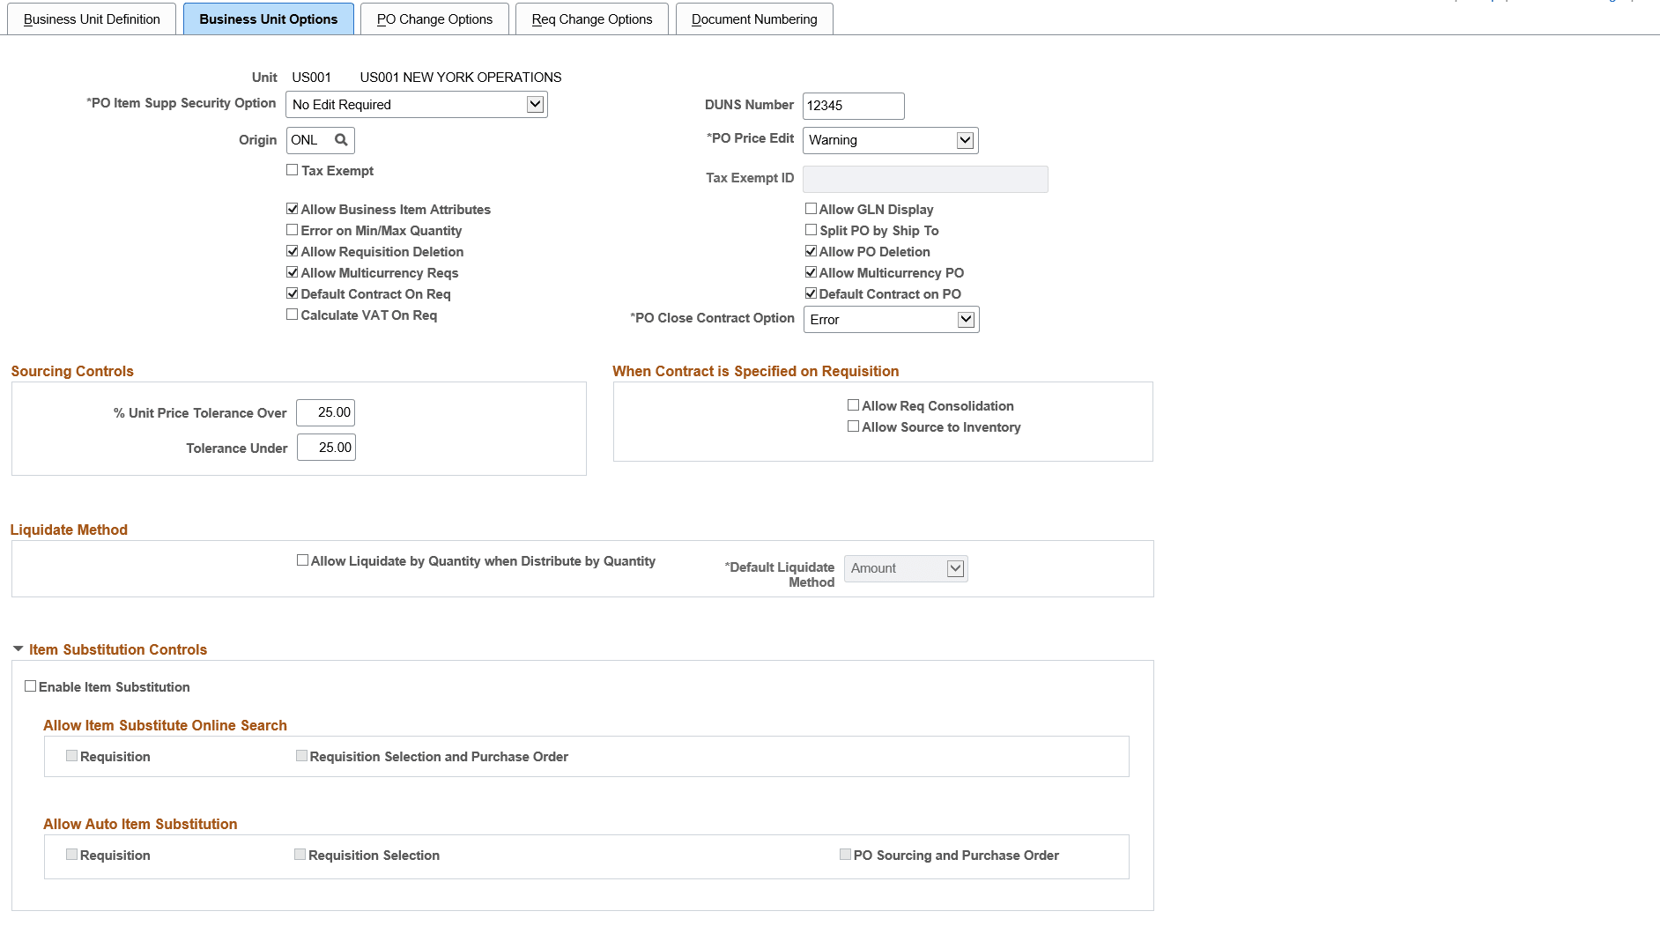Switch to the PO Change Options tab
Image resolution: width=1660 pixels, height=941 pixels.
pyautogui.click(x=434, y=18)
